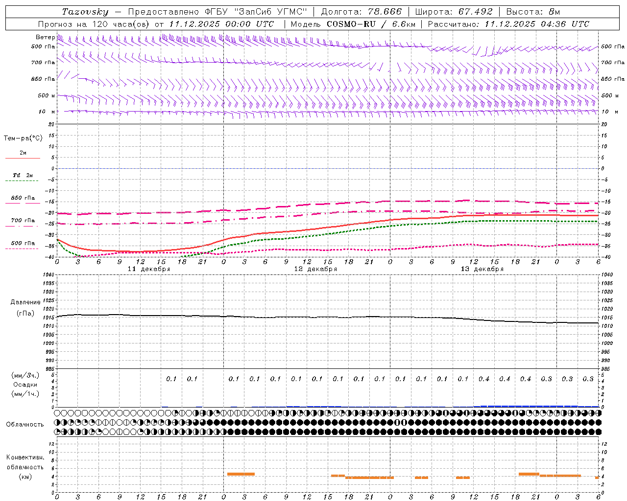Click the '500 м' wind level label on left
Screen dimensions: 627x501
(47, 95)
